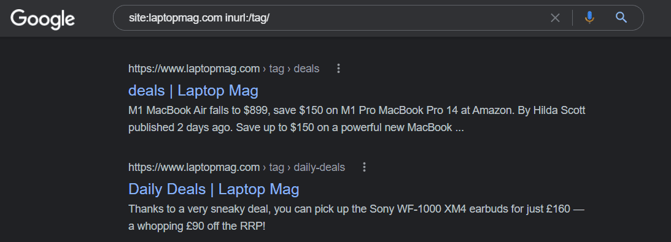Clear the search query with the X icon
Image resolution: width=671 pixels, height=242 pixels.
pyautogui.click(x=555, y=18)
